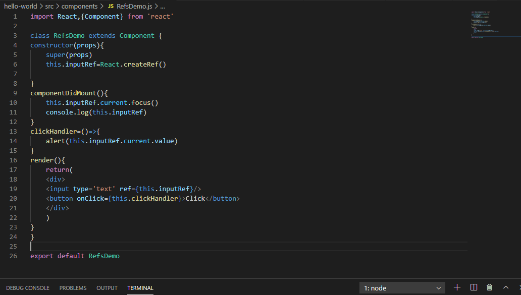Split the terminal with the split icon
Screen dimensions: 521x295
coord(474,288)
